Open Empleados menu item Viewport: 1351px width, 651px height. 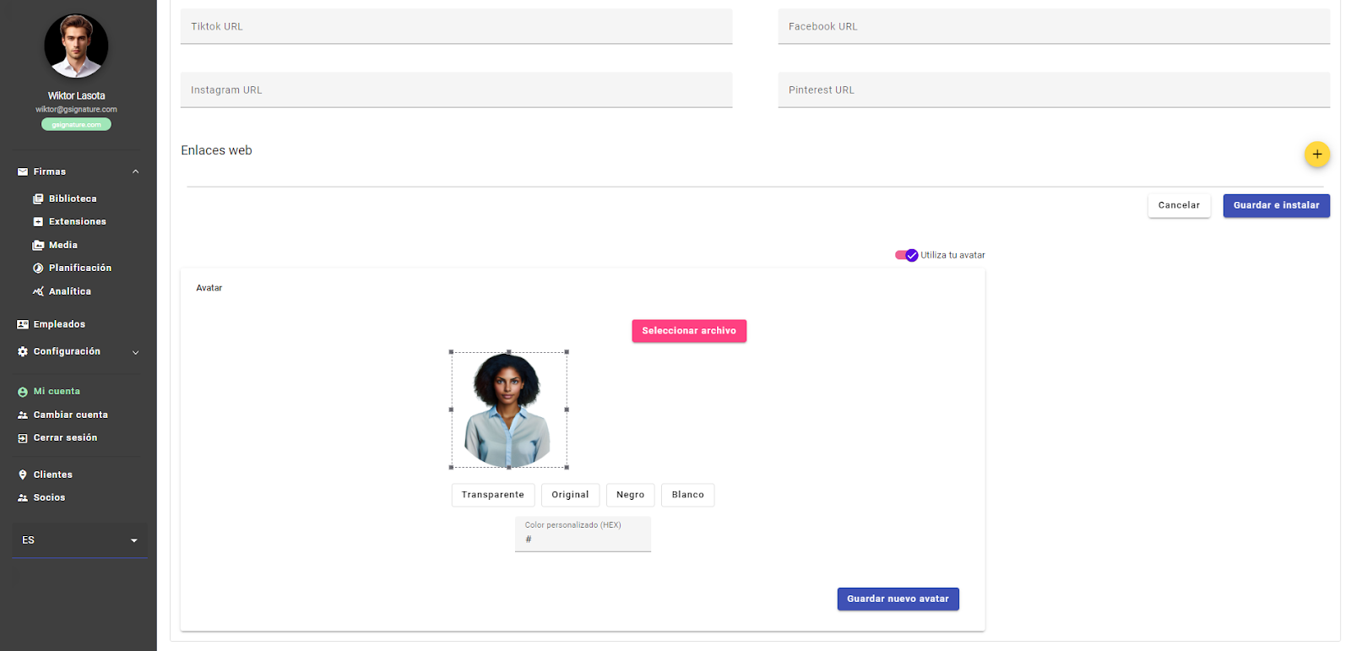(59, 324)
